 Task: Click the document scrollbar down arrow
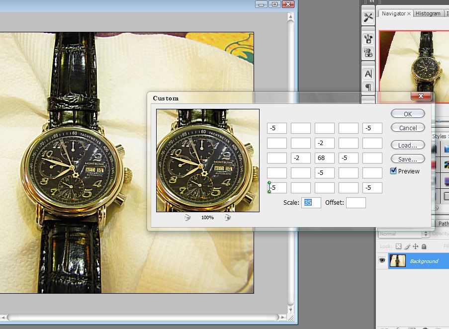click(x=290, y=310)
